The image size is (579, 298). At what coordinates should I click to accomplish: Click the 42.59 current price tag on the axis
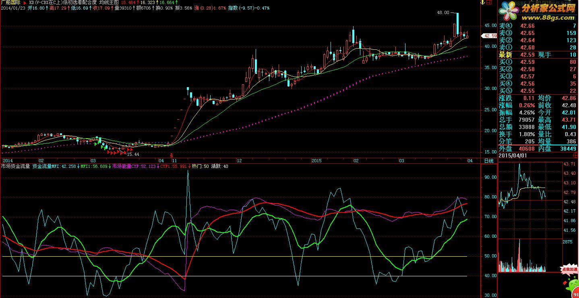[489, 36]
